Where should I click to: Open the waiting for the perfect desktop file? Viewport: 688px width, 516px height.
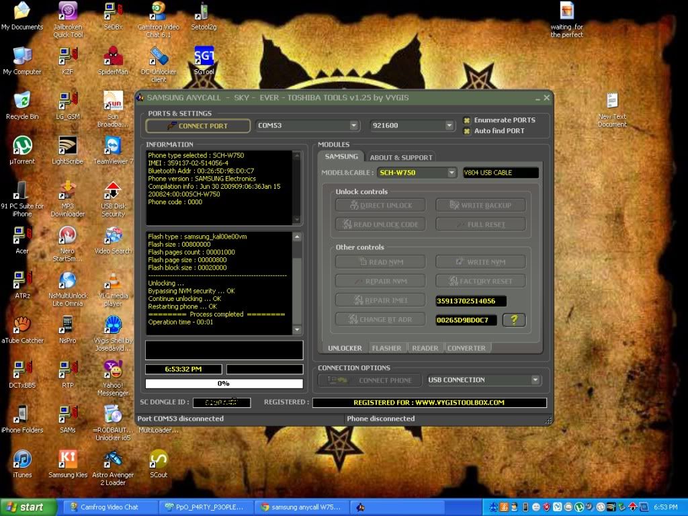point(566,19)
